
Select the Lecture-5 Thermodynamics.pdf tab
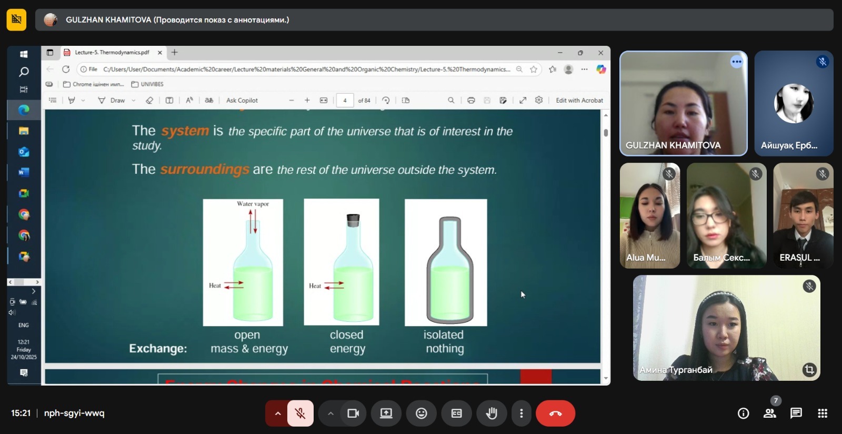(x=112, y=53)
